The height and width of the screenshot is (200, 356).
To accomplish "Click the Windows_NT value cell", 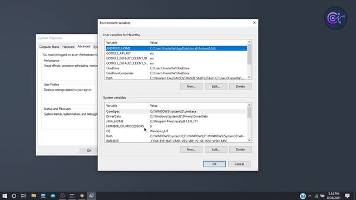I will click(159, 131).
